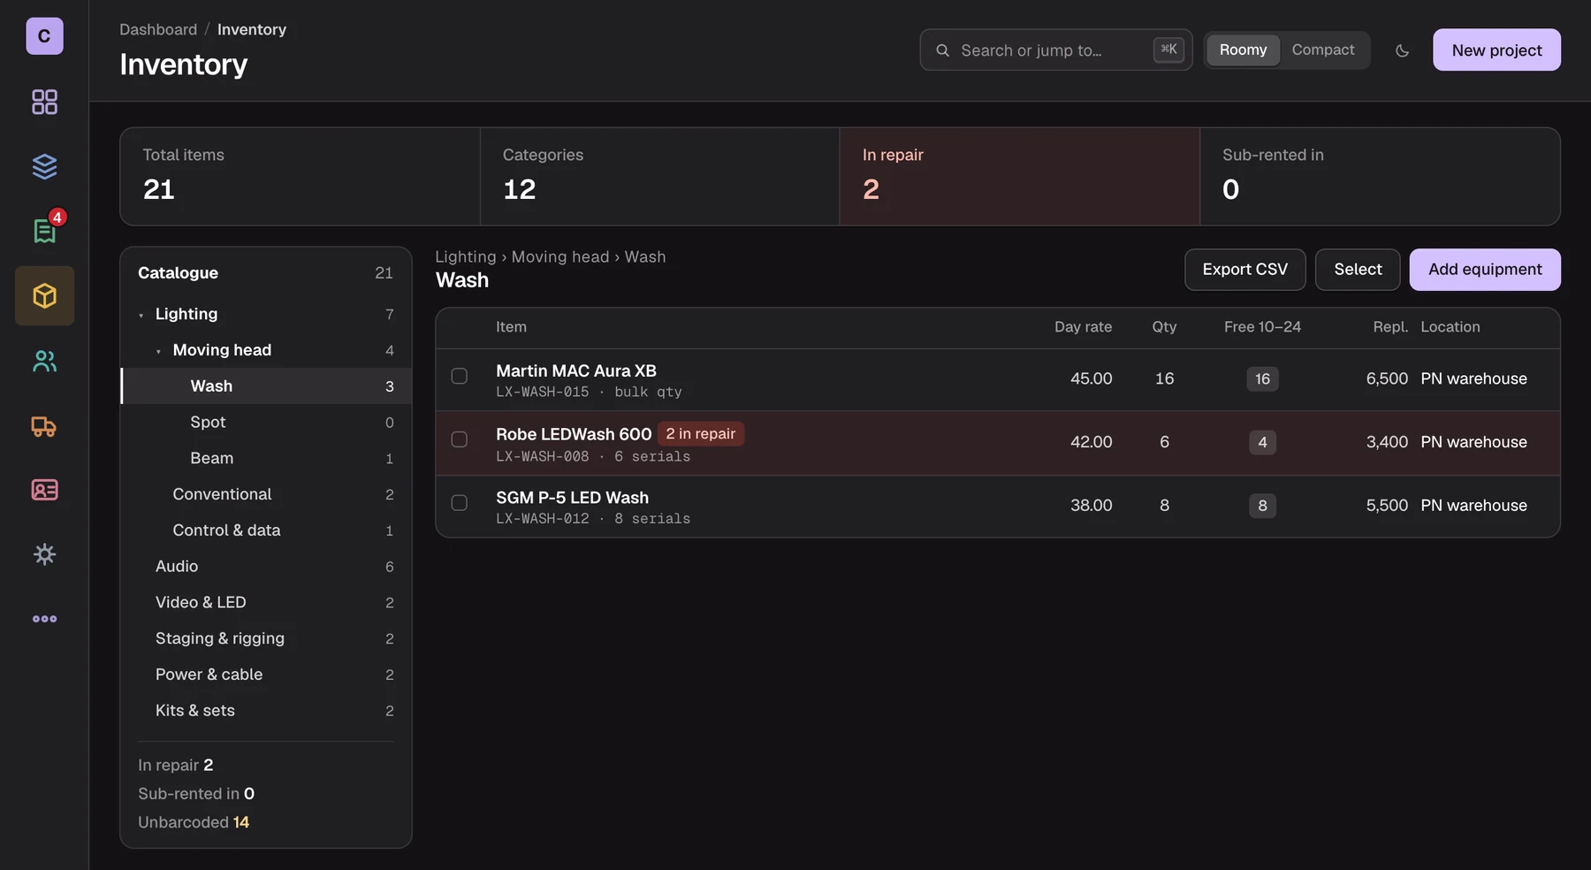Toggle dark mode with the moon icon
Image resolution: width=1591 pixels, height=870 pixels.
coord(1402,50)
